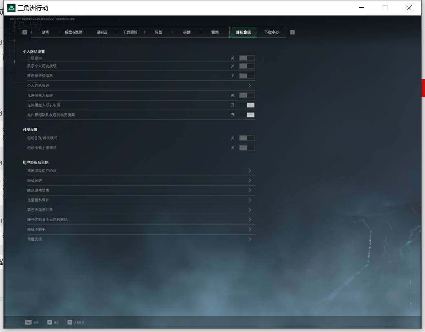Image resolution: width=425 pixels, height=332 pixels.
Task: Turn off 允许预组队队友观战物资搜索 switch
Action: pyautogui.click(x=247, y=115)
